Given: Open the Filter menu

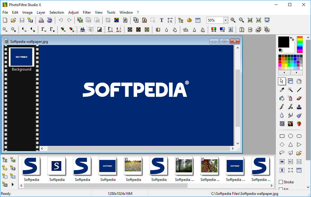Looking at the screenshot, I should tap(87, 12).
